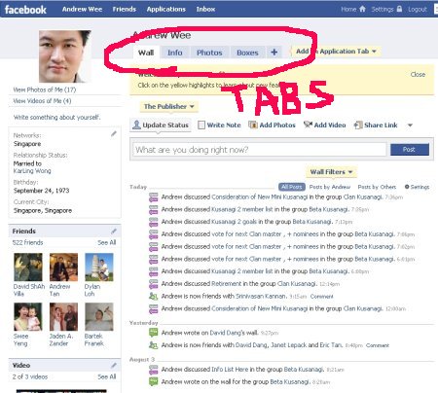Click Singapore network link
The height and width of the screenshot is (393, 438).
27,144
